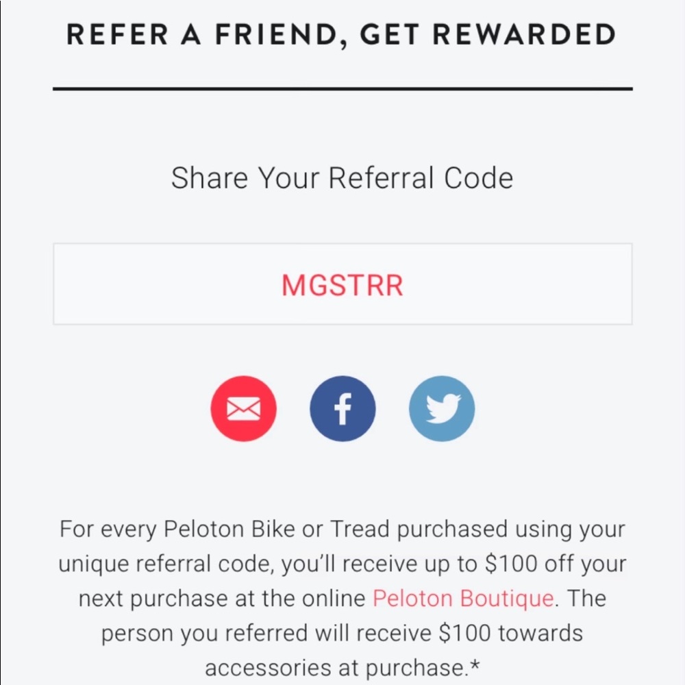Viewport: 685px width, 685px height.
Task: Click the "Share Your Referral Code" subheading
Action: pos(342,179)
